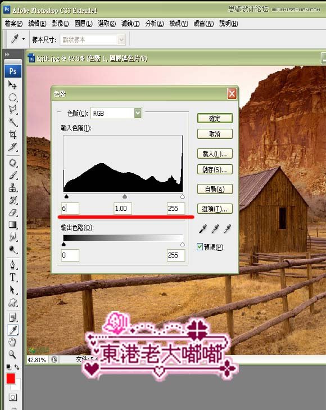This screenshot has height=410, width=326.
Task: Select the Hand tool
Action: 12,343
